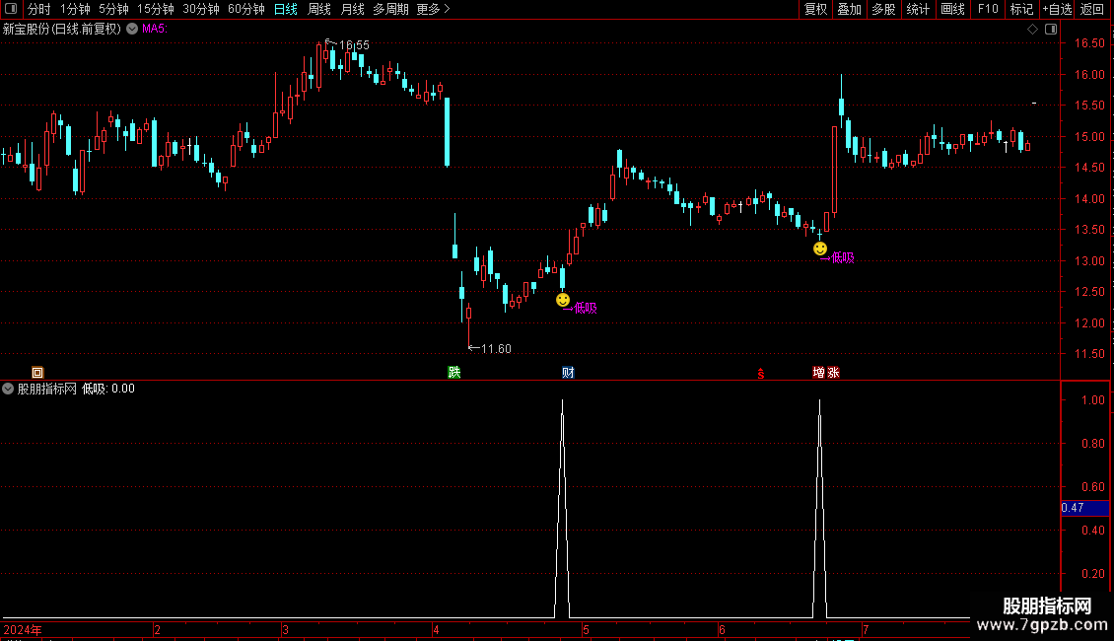
Task: Click the second smiley 低吸 signal near June
Action: click(820, 249)
